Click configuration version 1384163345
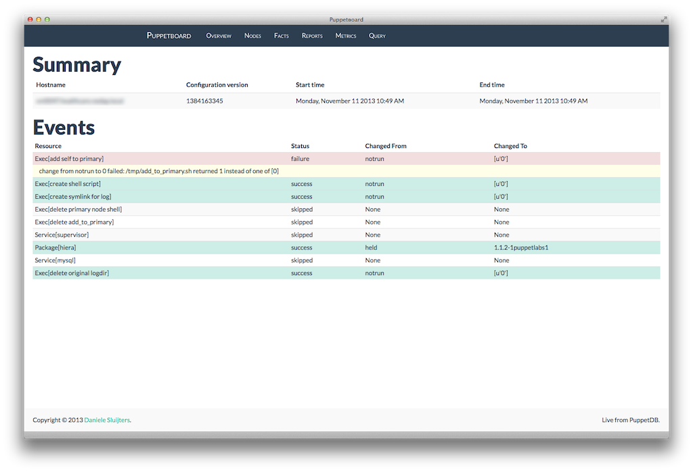 click(x=204, y=101)
